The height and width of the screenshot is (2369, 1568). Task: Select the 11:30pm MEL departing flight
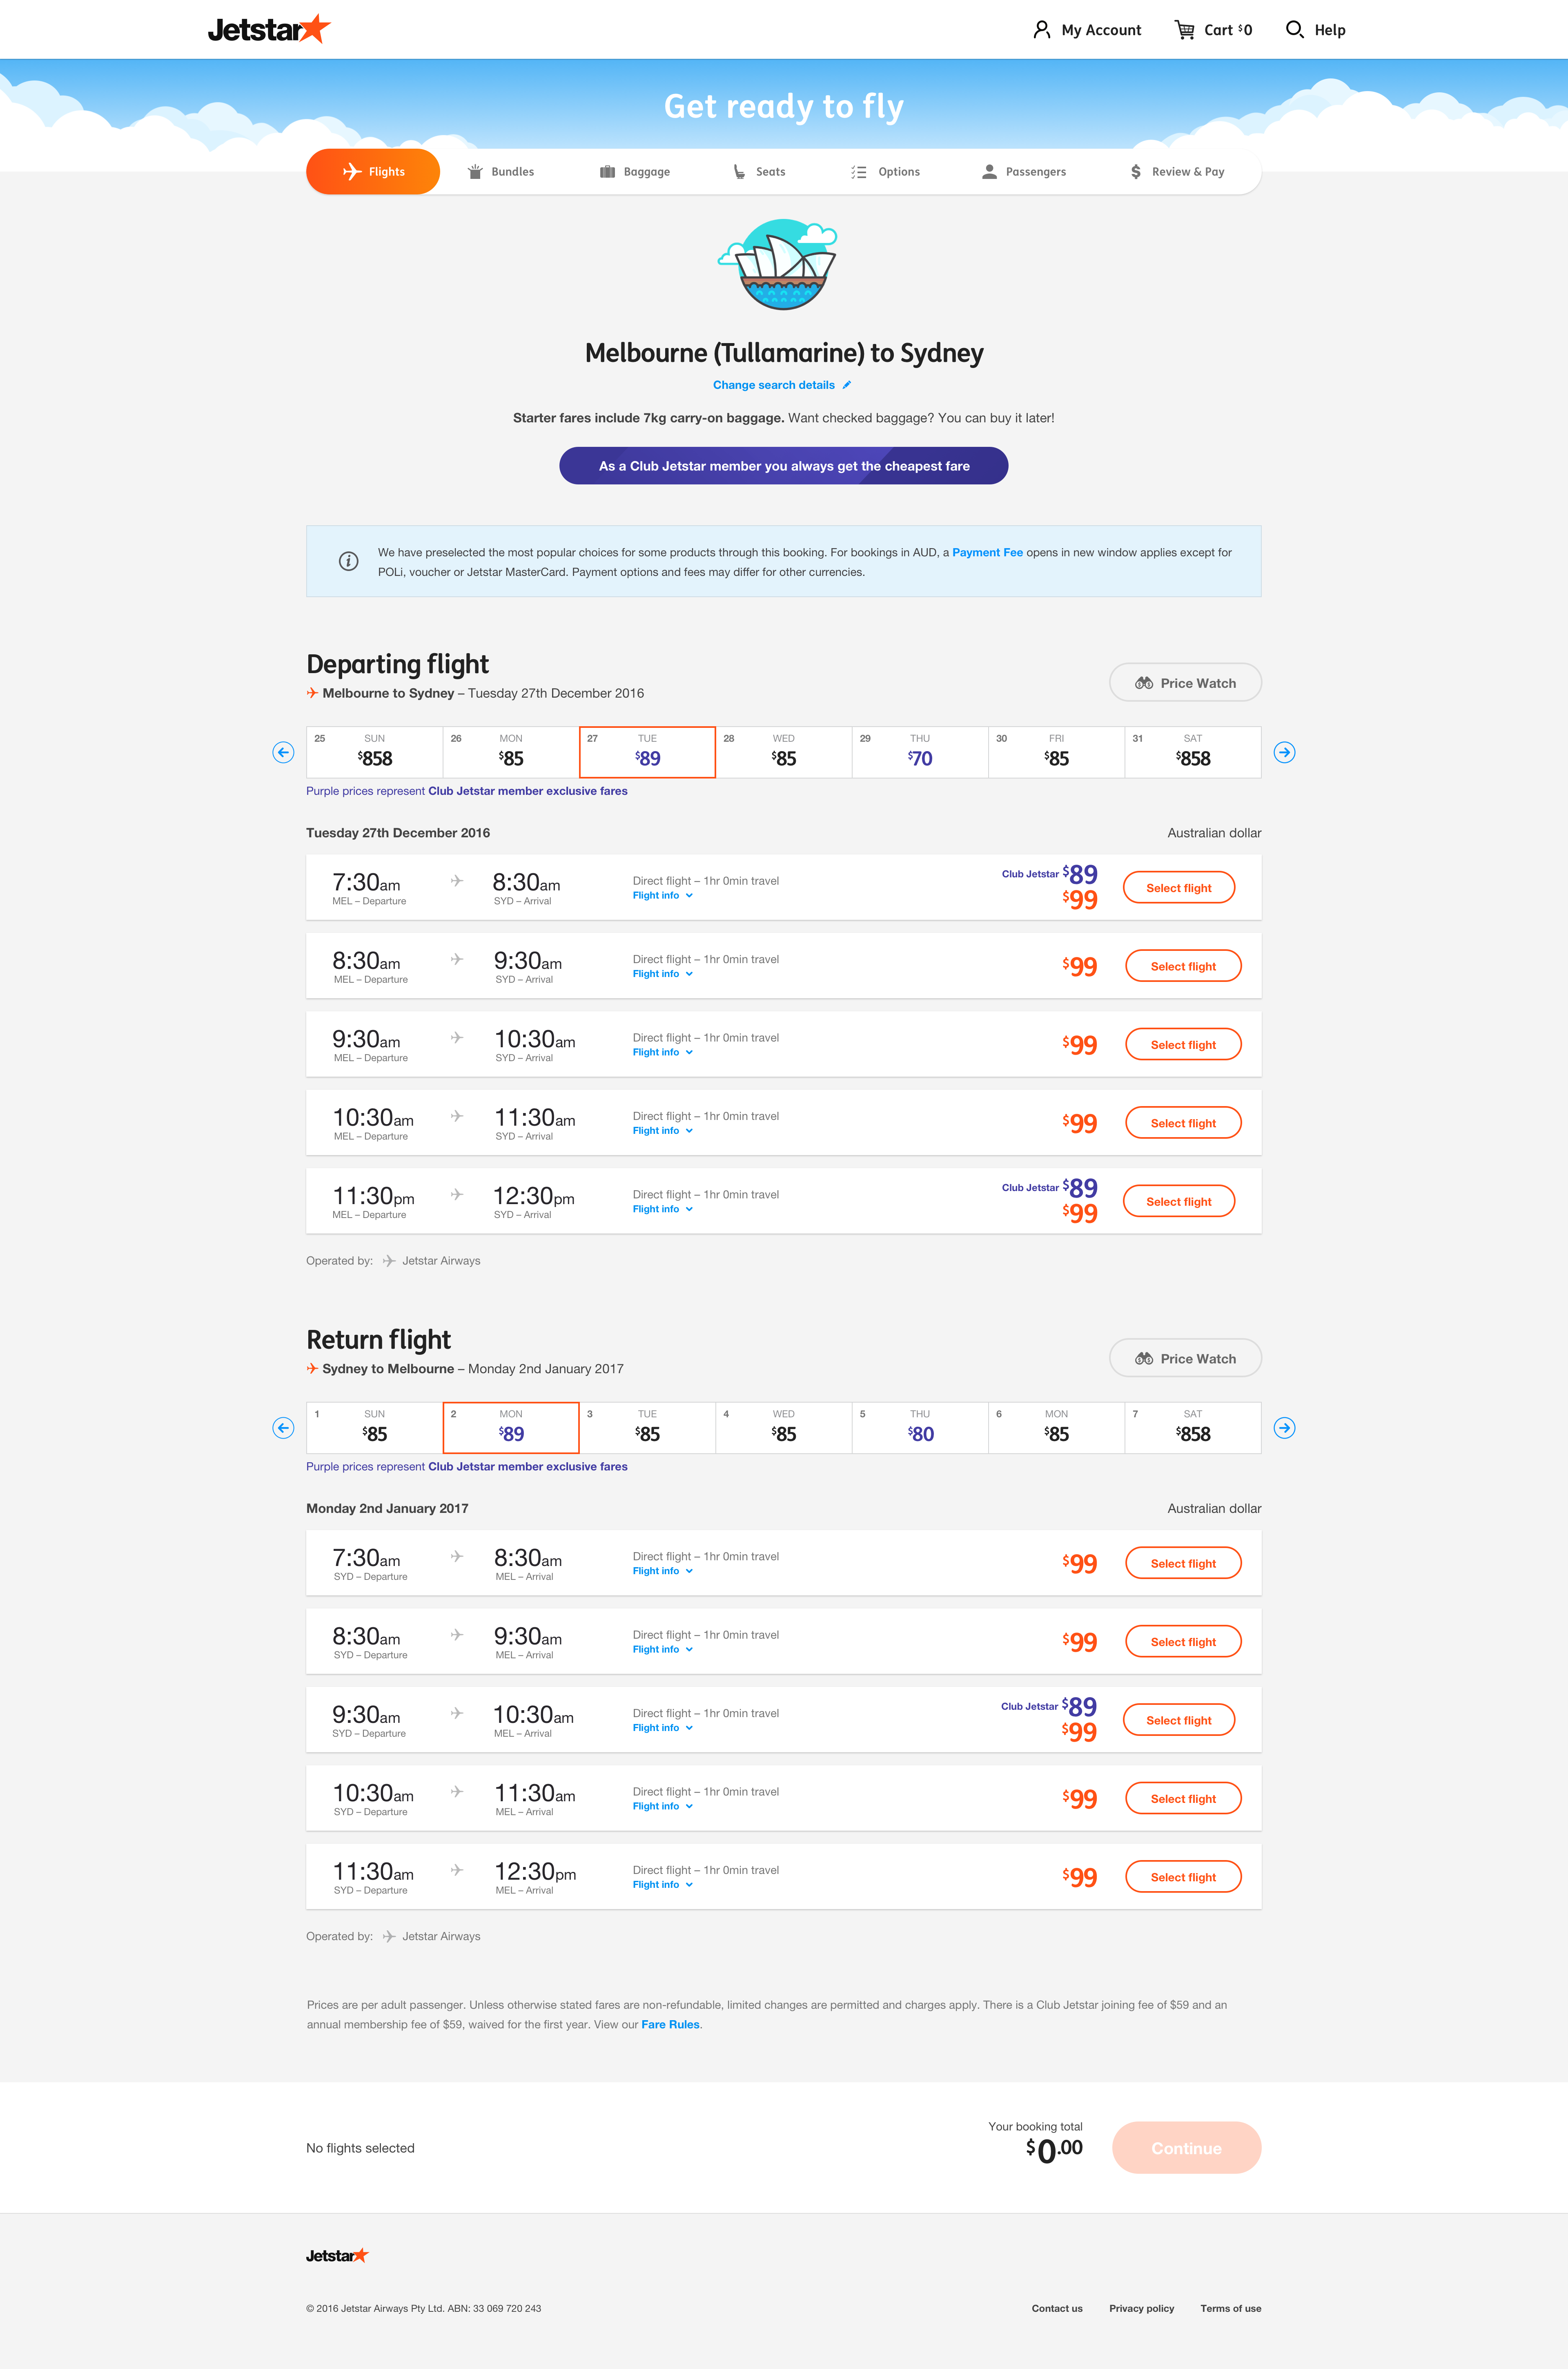[x=1179, y=1201]
